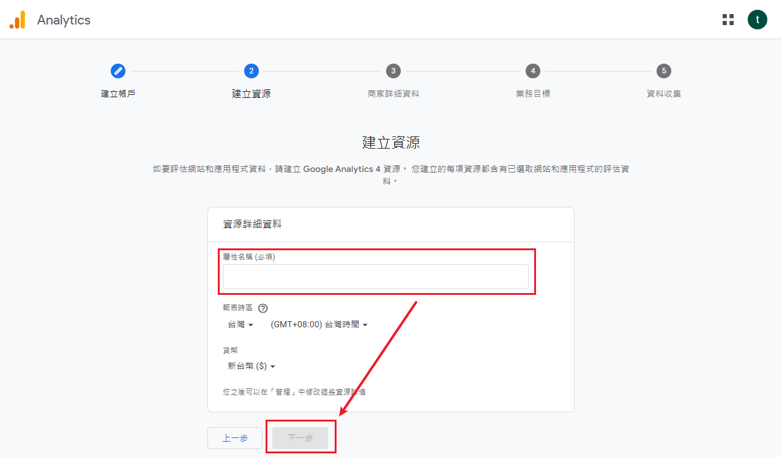The image size is (782, 457).
Task: Click the help icon beside 報表時區
Action: pyautogui.click(x=263, y=308)
